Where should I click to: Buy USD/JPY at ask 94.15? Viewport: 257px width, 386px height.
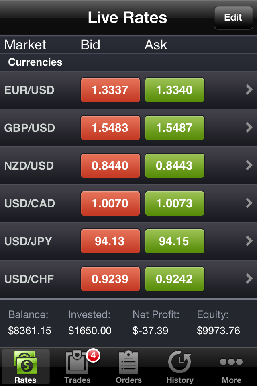[174, 241]
